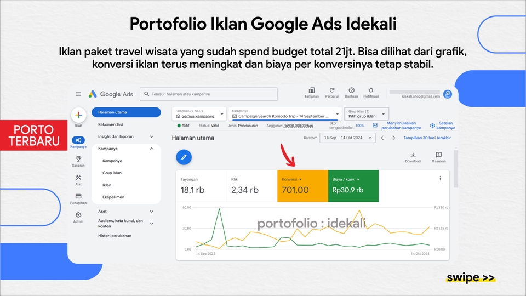
Task: Open the Penagihan billing icon
Action: (78, 196)
